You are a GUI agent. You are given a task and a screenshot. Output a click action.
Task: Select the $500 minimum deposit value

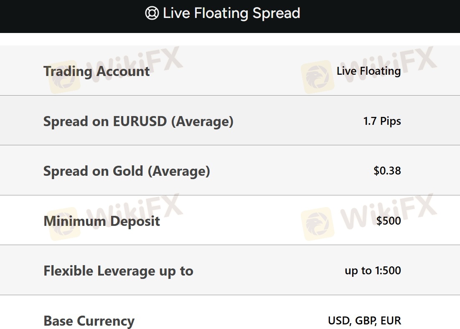[388, 220]
